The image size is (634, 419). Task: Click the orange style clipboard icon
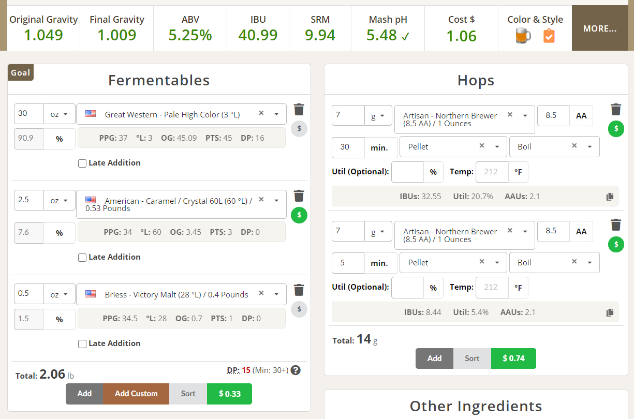point(549,36)
